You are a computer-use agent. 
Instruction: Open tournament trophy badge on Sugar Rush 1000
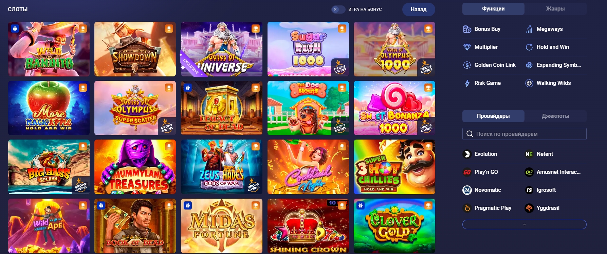point(342,29)
